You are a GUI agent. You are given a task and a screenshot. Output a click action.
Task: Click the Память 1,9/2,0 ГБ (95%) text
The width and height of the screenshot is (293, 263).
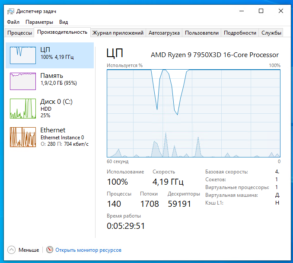tap(59, 83)
